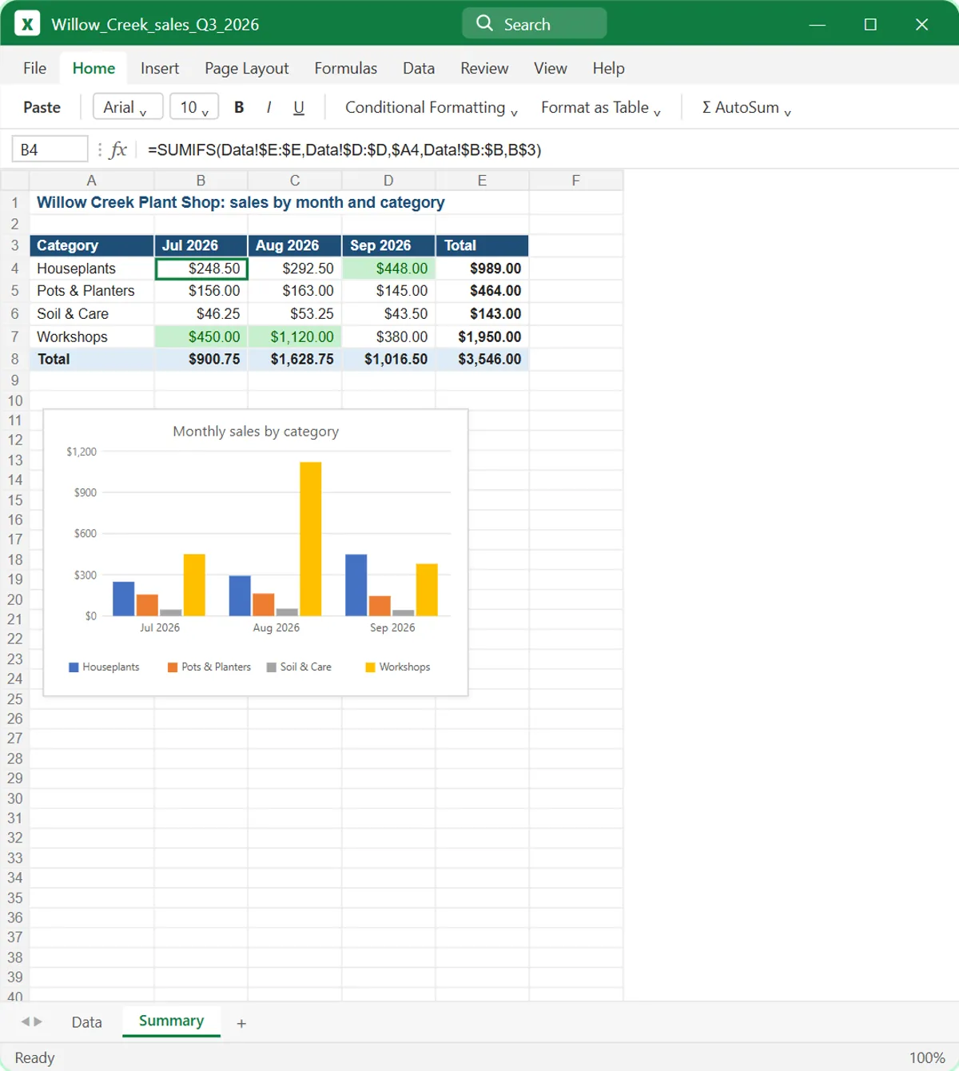
Task: Expand Conditional Formatting menu
Action: (432, 107)
